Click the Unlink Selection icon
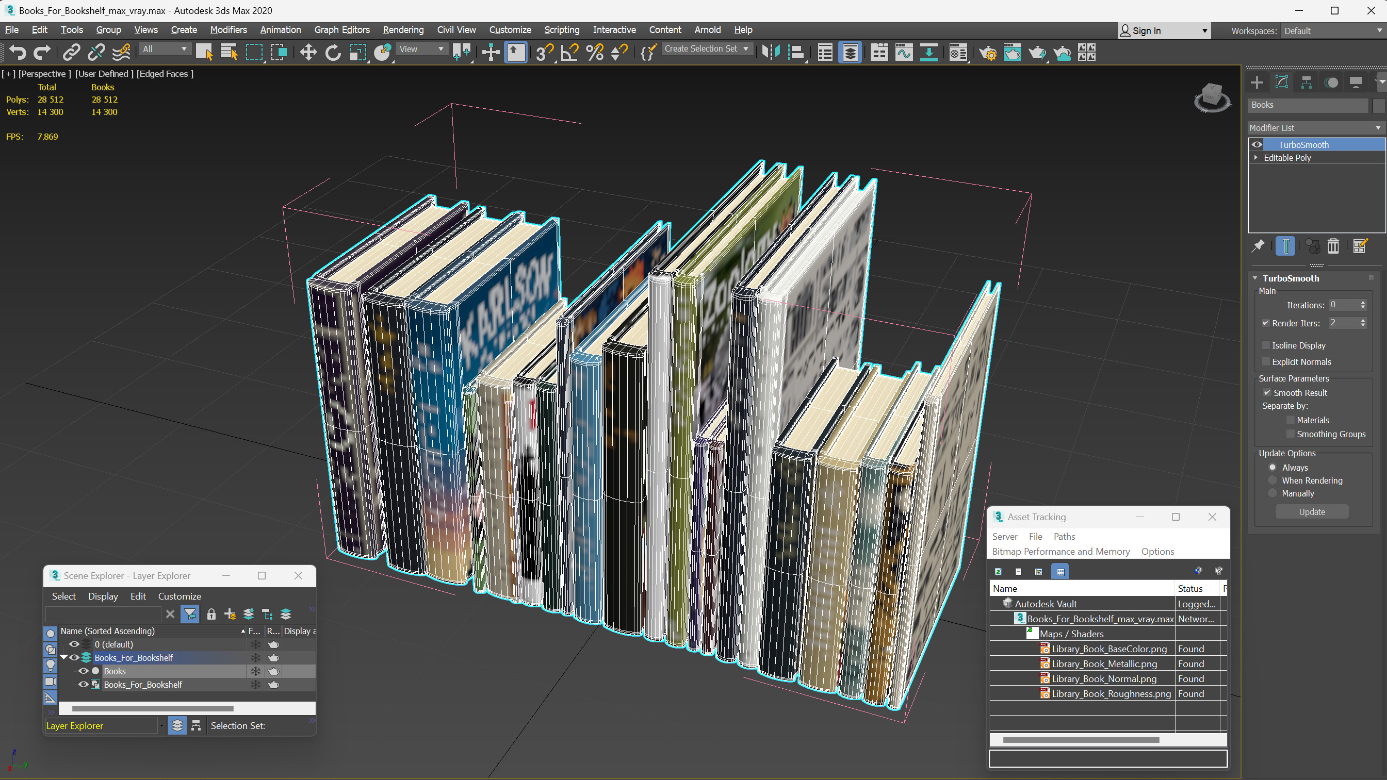The width and height of the screenshot is (1387, 780). pyautogui.click(x=96, y=52)
